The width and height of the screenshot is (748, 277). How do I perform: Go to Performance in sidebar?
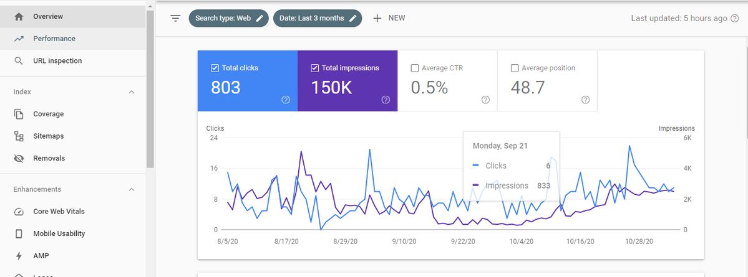72,39
